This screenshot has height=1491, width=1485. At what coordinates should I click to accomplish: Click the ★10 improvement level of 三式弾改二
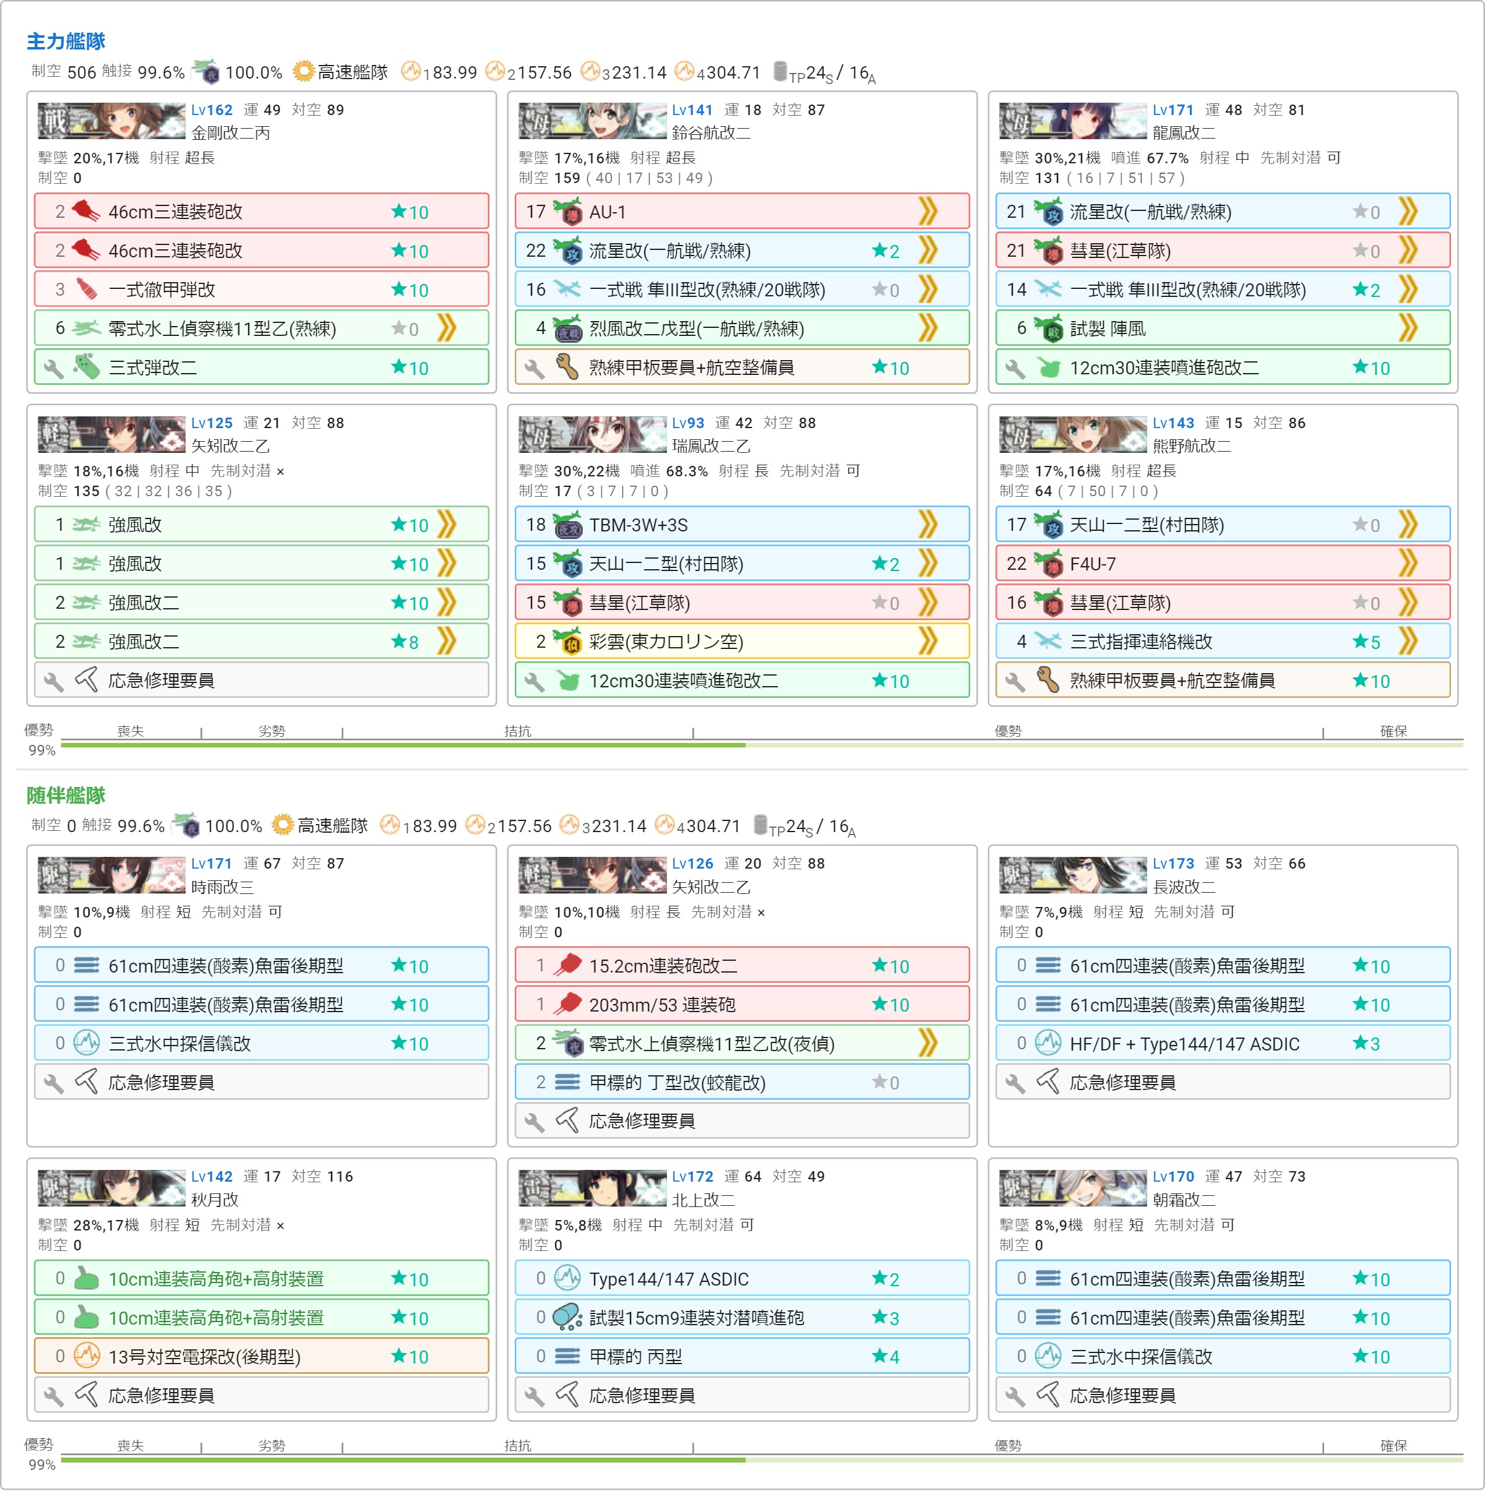(410, 368)
